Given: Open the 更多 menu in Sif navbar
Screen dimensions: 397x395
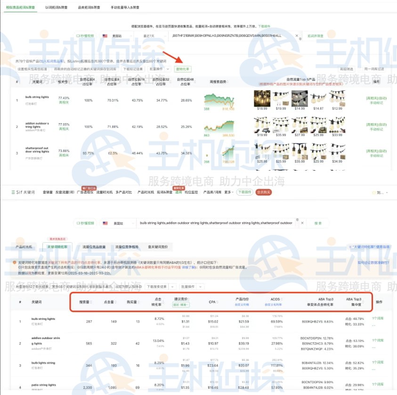Looking at the screenshot, I should pyautogui.click(x=228, y=192).
